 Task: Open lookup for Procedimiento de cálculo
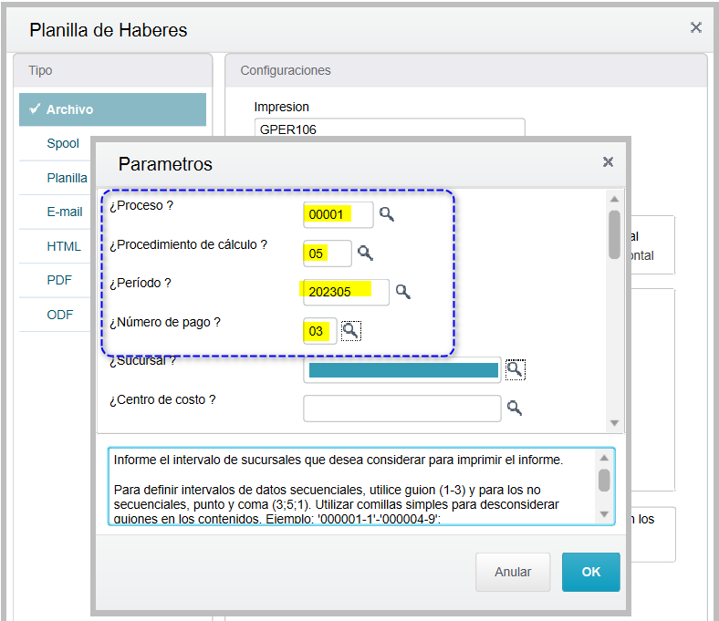(x=364, y=253)
